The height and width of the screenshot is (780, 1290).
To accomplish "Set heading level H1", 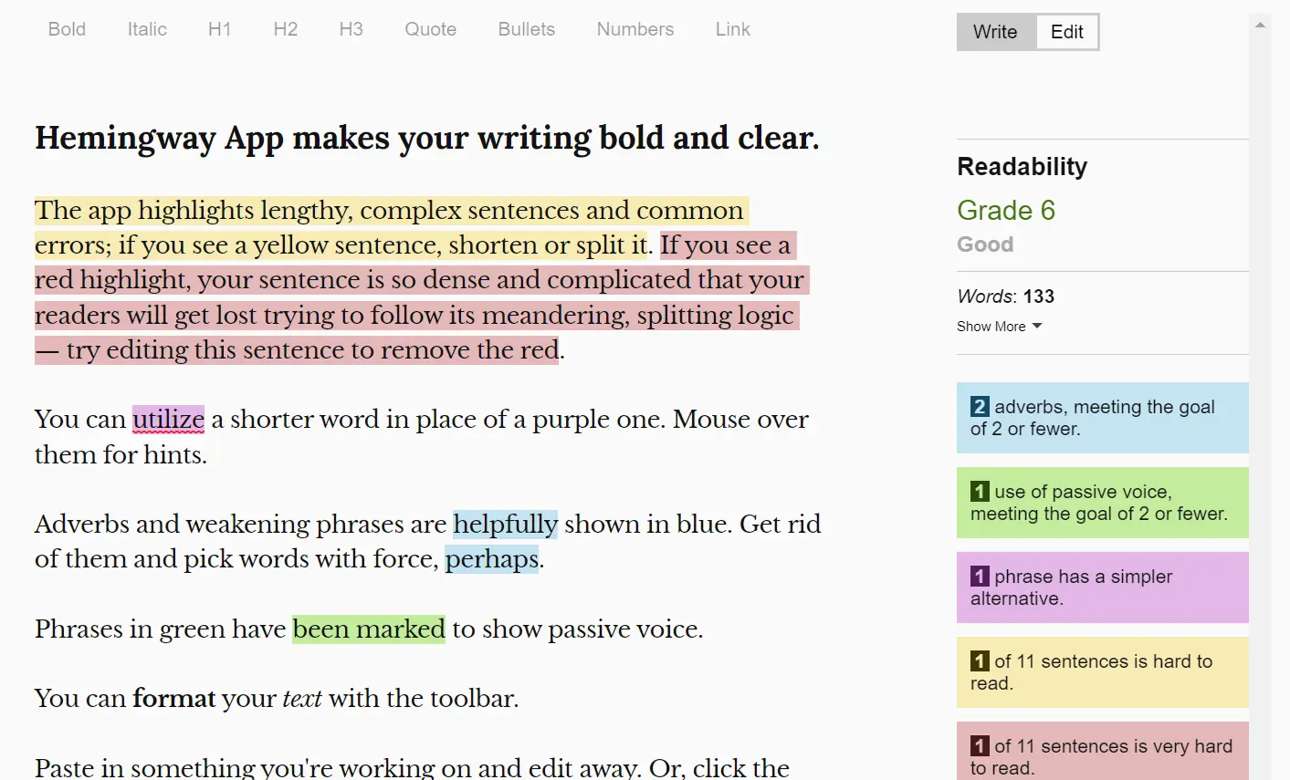I will click(x=219, y=29).
